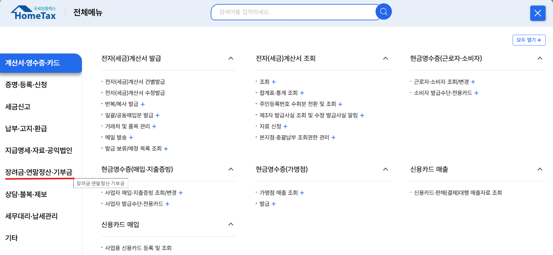Expand plus icon next to 본지점·총괄납부 조회권한 관리
The image size is (553, 255).
[333, 138]
